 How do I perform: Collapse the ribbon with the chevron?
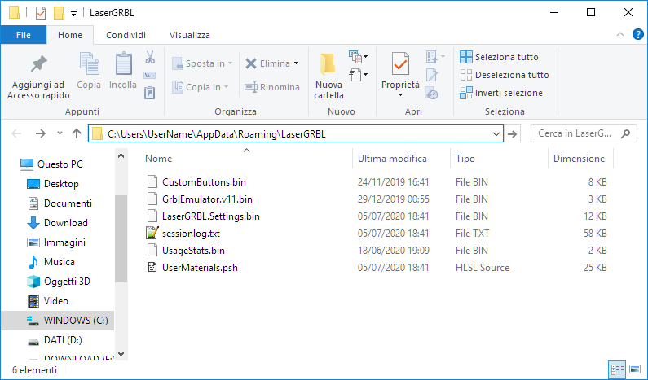[620, 35]
